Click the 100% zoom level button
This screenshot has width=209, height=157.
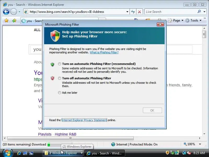coord(189,144)
